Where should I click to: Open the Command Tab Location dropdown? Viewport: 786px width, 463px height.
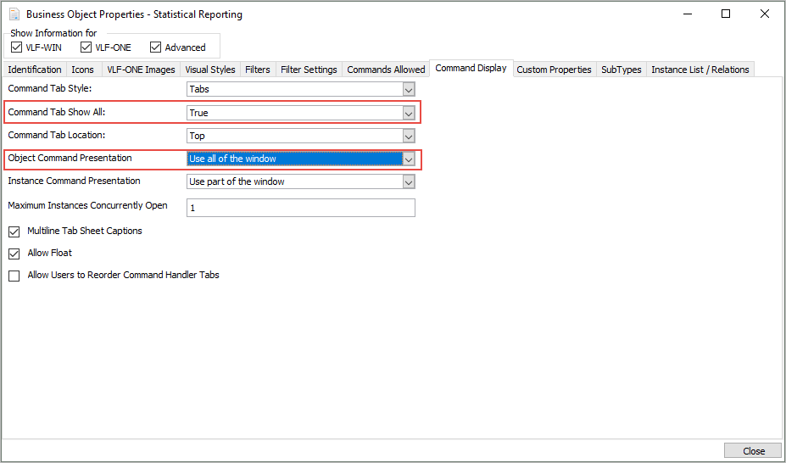coord(409,136)
